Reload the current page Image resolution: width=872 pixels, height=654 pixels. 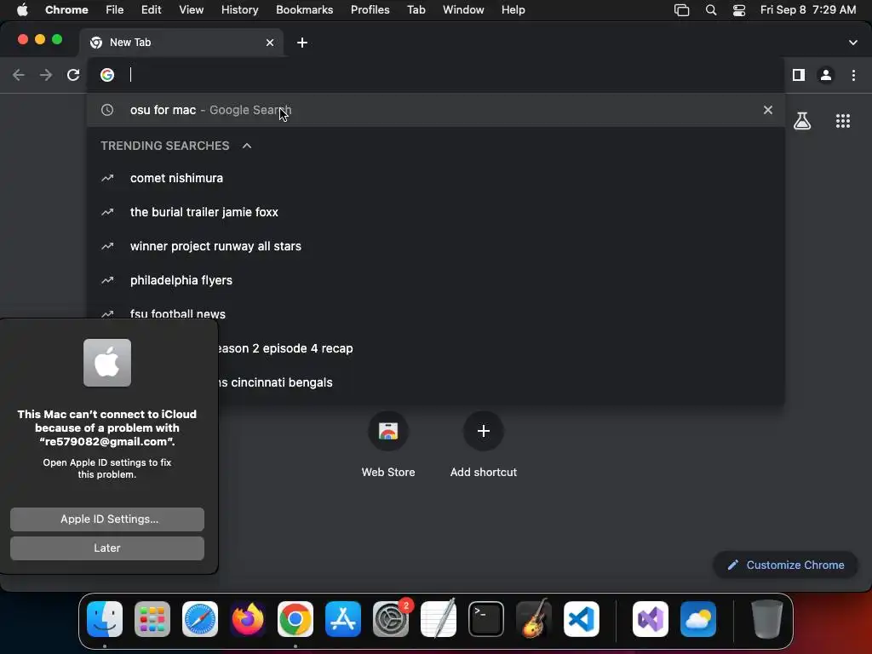tap(73, 75)
